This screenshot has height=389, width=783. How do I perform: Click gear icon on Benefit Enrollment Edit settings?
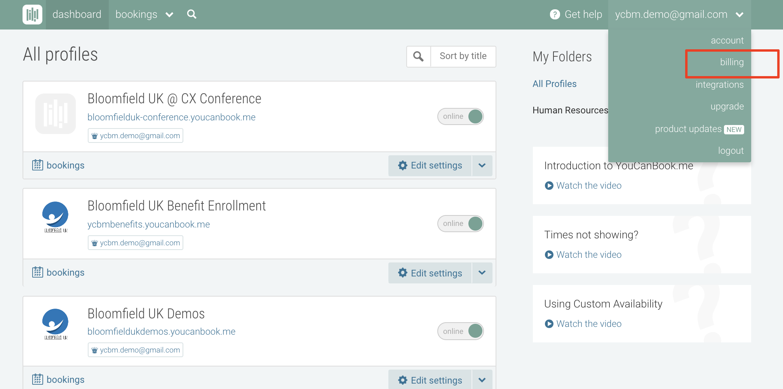403,273
